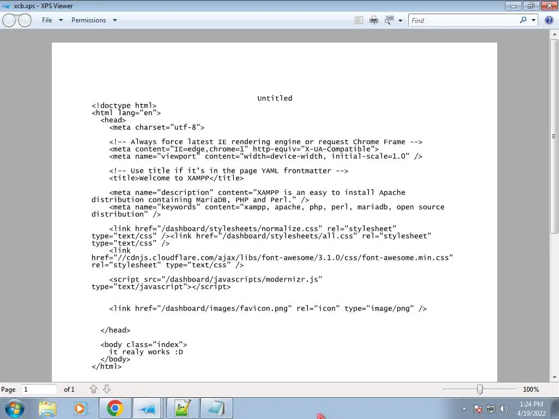Show hidden tray icons arrow
The width and height of the screenshot is (559, 419).
tap(464, 409)
